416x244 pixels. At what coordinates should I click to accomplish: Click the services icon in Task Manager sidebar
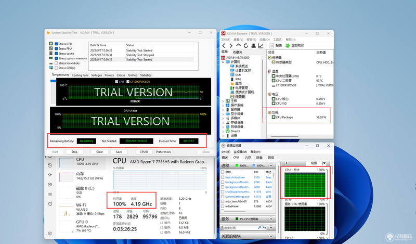click(50, 204)
